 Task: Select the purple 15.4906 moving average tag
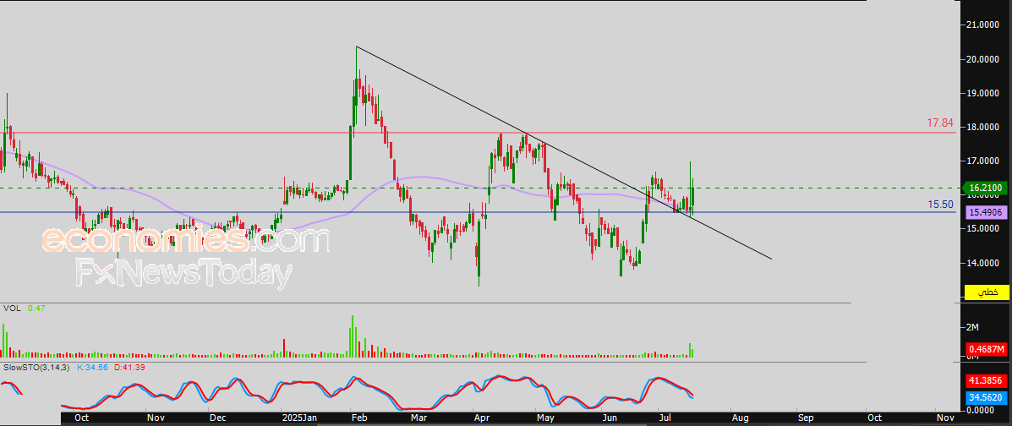coord(987,211)
